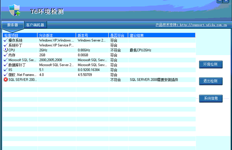232x150 pixels.
Task: Click the 系统信息 button
Action: (x=211, y=98)
